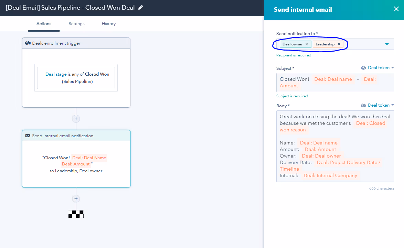Click plus icon below the email notification action
Viewport: 404px width, 248px height.
[76, 198]
